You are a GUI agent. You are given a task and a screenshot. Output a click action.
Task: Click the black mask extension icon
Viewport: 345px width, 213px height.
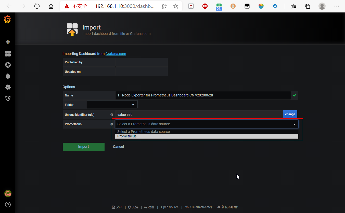pos(247,6)
